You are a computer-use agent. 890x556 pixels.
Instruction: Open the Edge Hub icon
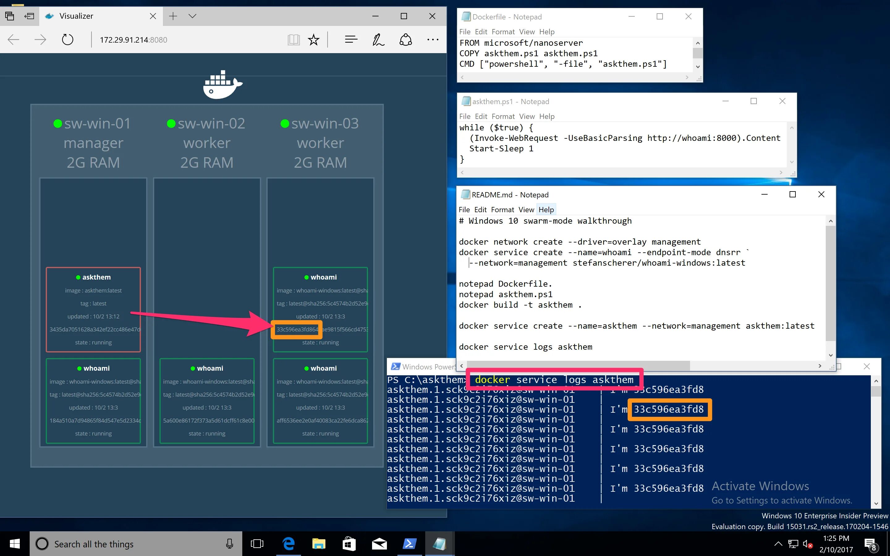[x=351, y=40]
